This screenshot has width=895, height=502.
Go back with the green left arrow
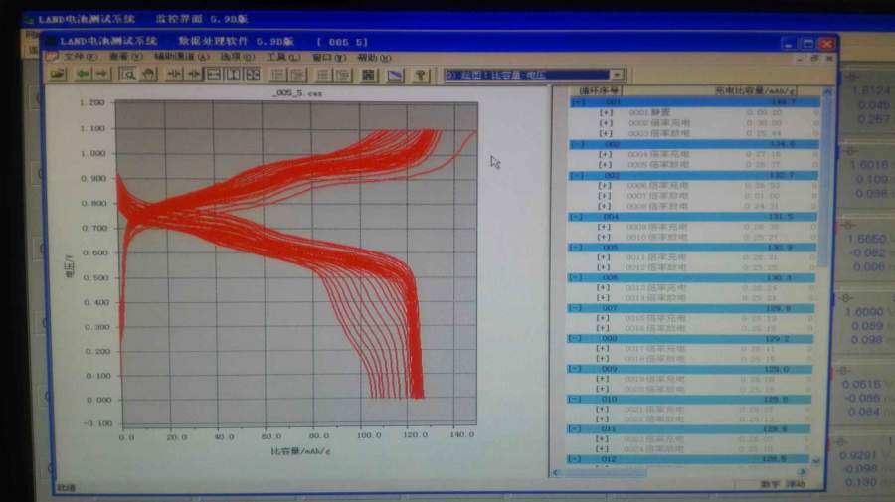[x=84, y=75]
